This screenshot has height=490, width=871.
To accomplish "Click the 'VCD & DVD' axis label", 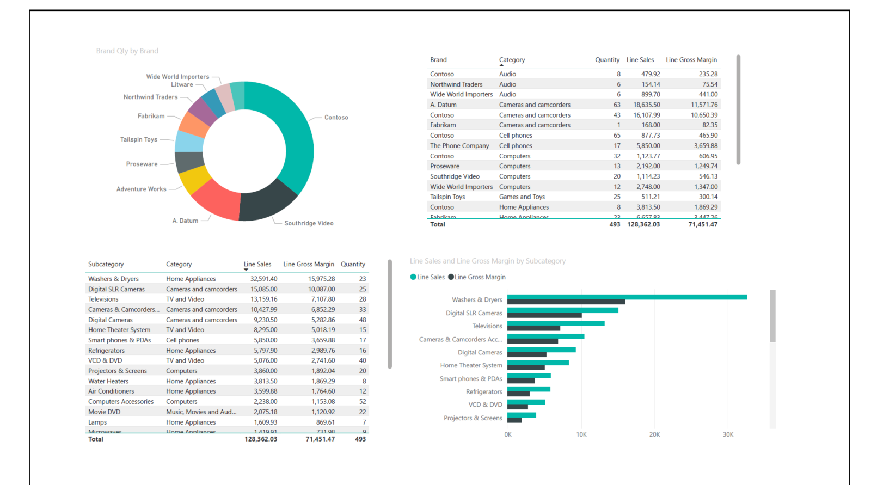I will pos(486,405).
